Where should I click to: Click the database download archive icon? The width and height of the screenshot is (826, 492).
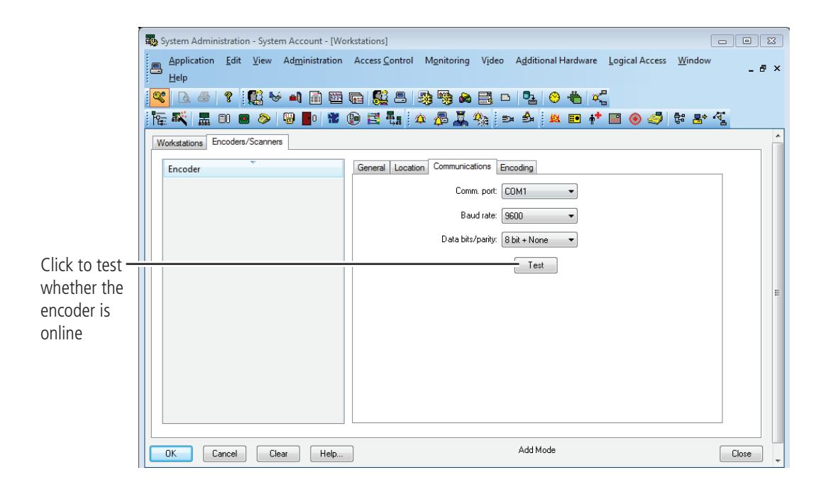[529, 97]
